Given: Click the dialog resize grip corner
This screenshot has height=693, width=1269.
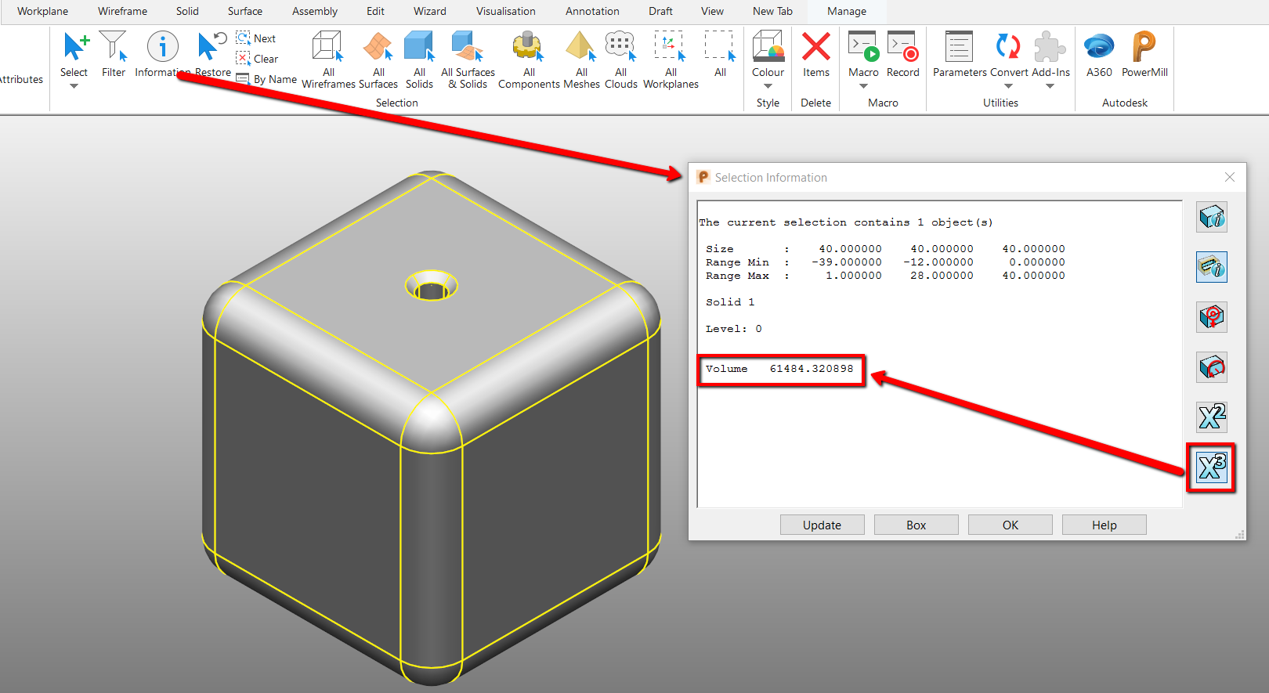Looking at the screenshot, I should coord(1240,535).
